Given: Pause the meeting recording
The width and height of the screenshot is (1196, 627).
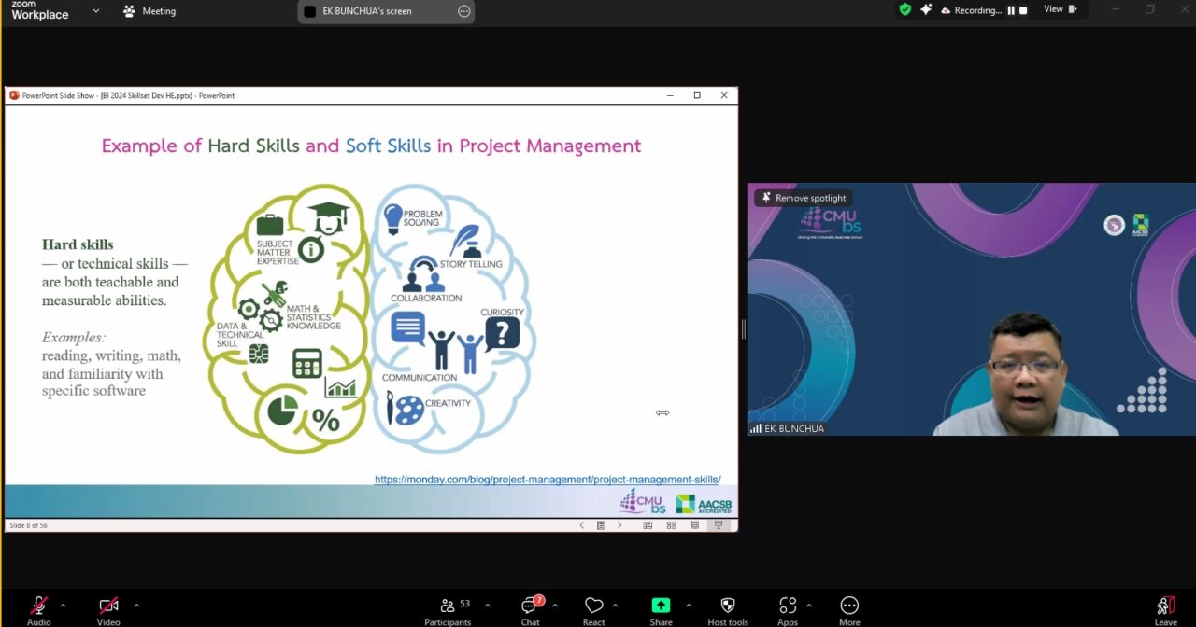Looking at the screenshot, I should [x=1011, y=10].
